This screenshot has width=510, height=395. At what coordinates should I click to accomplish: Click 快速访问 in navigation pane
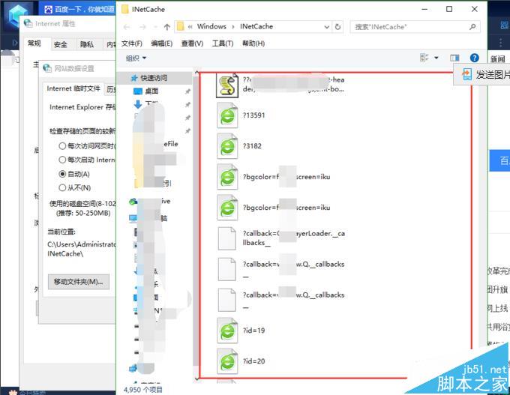click(x=154, y=78)
